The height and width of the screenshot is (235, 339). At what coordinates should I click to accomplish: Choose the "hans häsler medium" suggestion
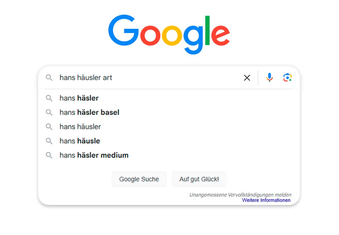click(x=94, y=155)
